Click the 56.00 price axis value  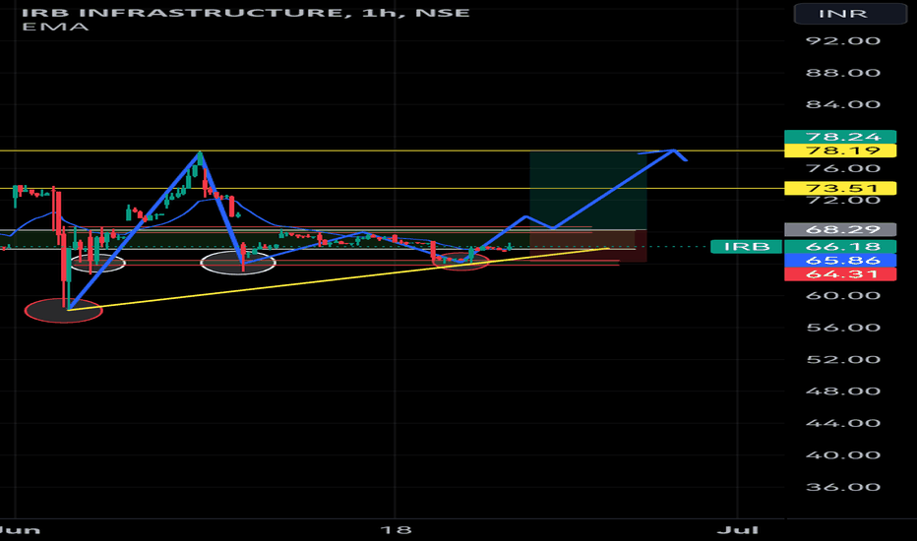click(843, 328)
